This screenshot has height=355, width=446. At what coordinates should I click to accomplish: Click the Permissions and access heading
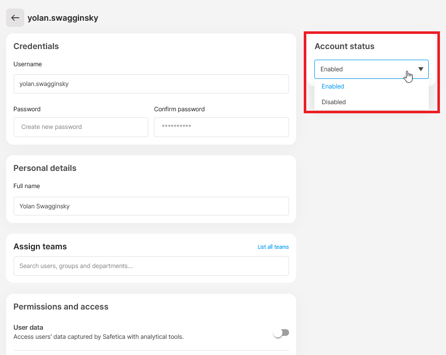(x=61, y=306)
